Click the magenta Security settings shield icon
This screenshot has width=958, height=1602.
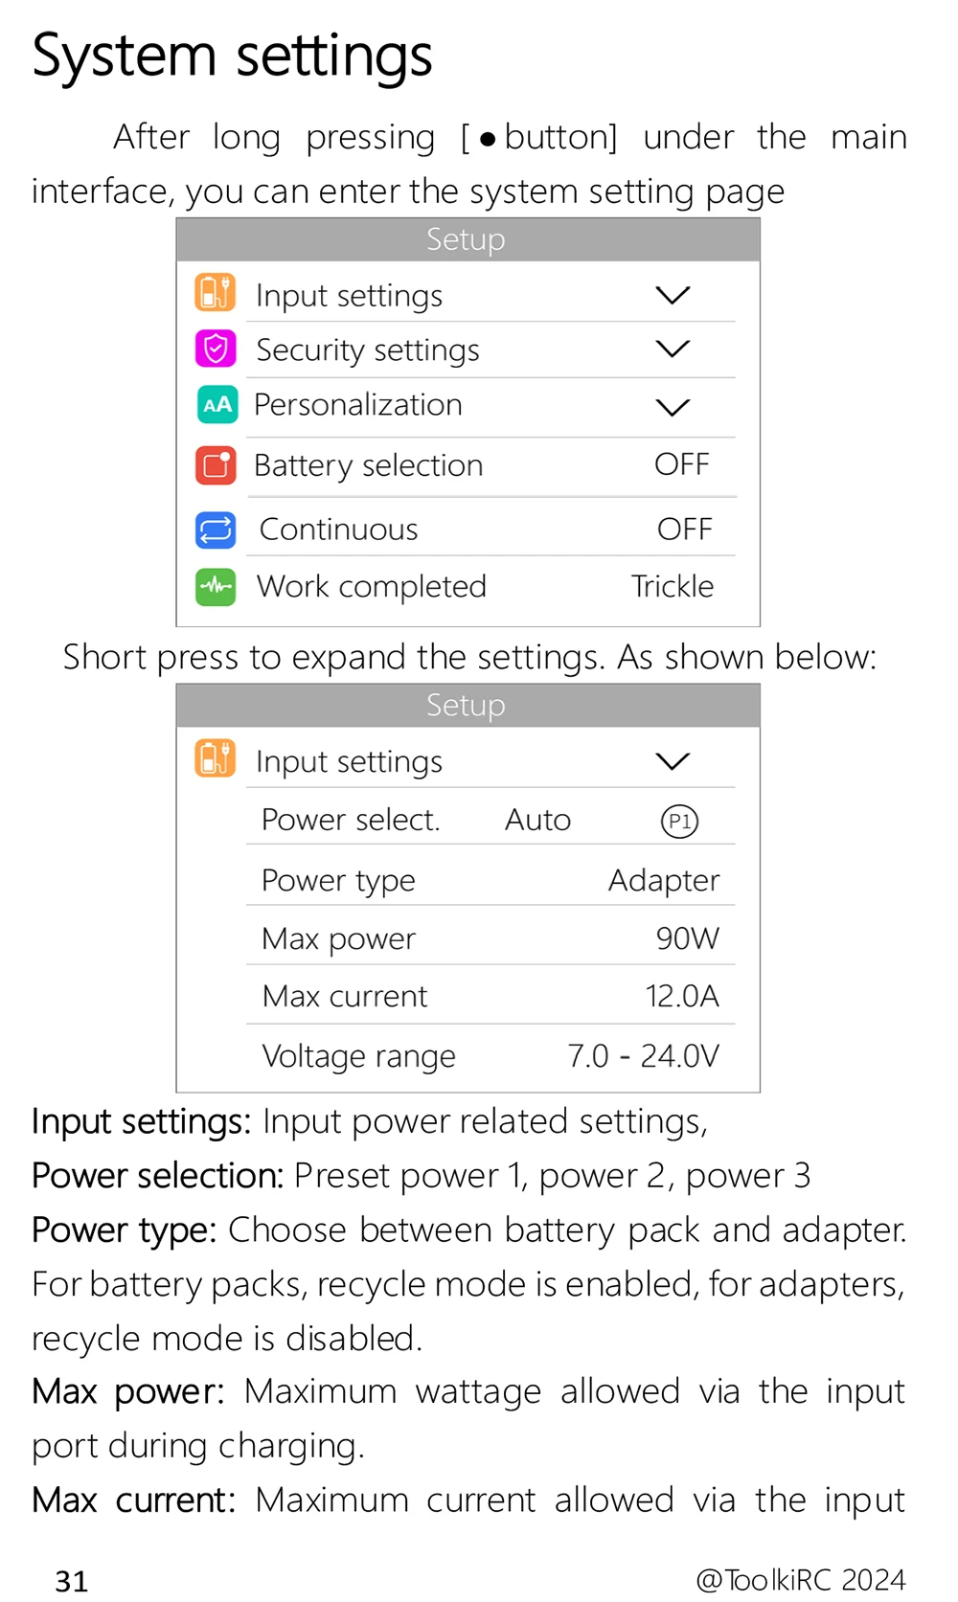coord(216,349)
